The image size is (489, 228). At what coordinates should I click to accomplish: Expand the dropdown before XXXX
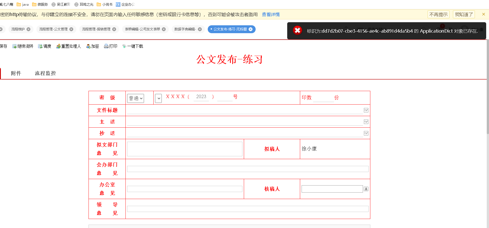(158, 98)
